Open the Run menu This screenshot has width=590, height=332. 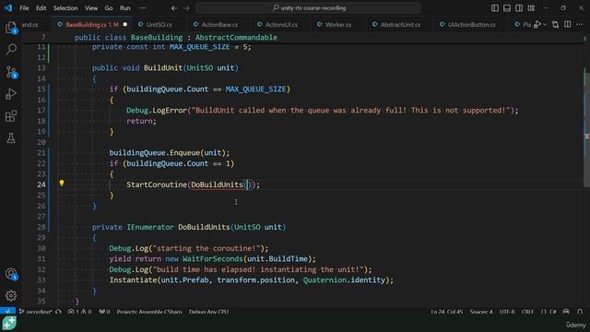(125, 8)
